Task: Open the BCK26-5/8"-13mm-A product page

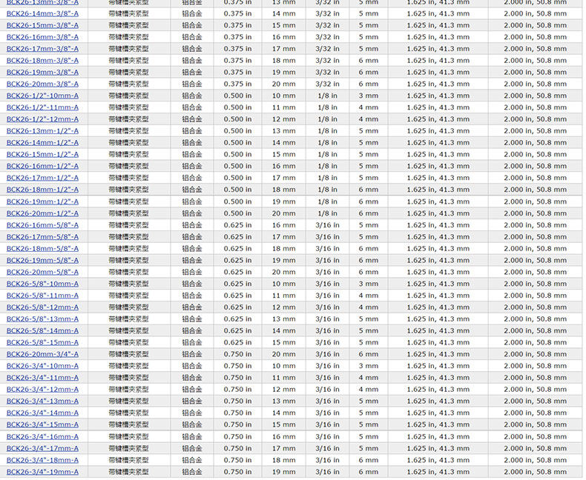Action: 42,319
